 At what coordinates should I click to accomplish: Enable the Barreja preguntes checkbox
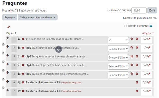pyautogui.click(x=126, y=26)
